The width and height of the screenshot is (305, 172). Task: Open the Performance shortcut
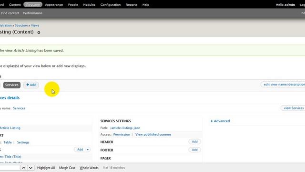coord(32,13)
